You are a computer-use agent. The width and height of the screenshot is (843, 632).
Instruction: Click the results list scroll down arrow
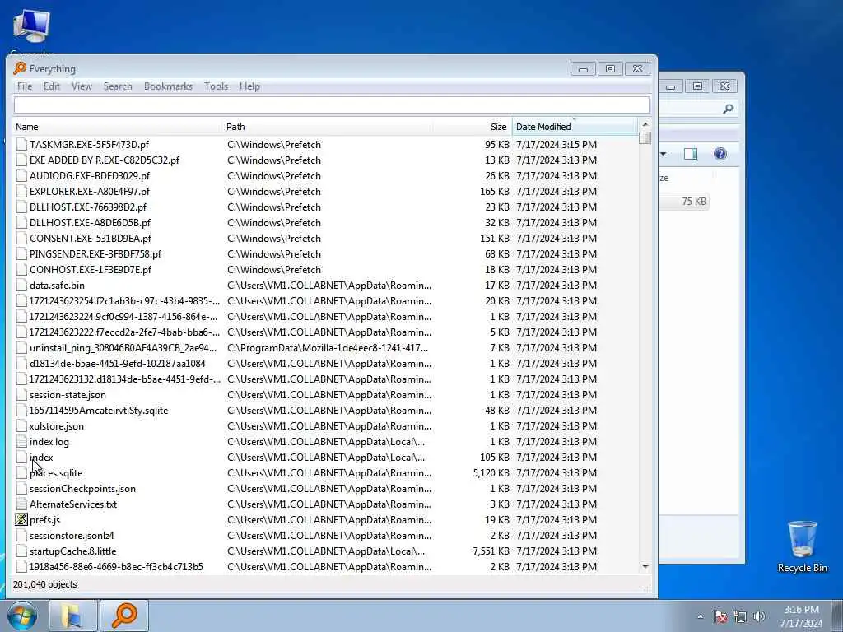(645, 567)
